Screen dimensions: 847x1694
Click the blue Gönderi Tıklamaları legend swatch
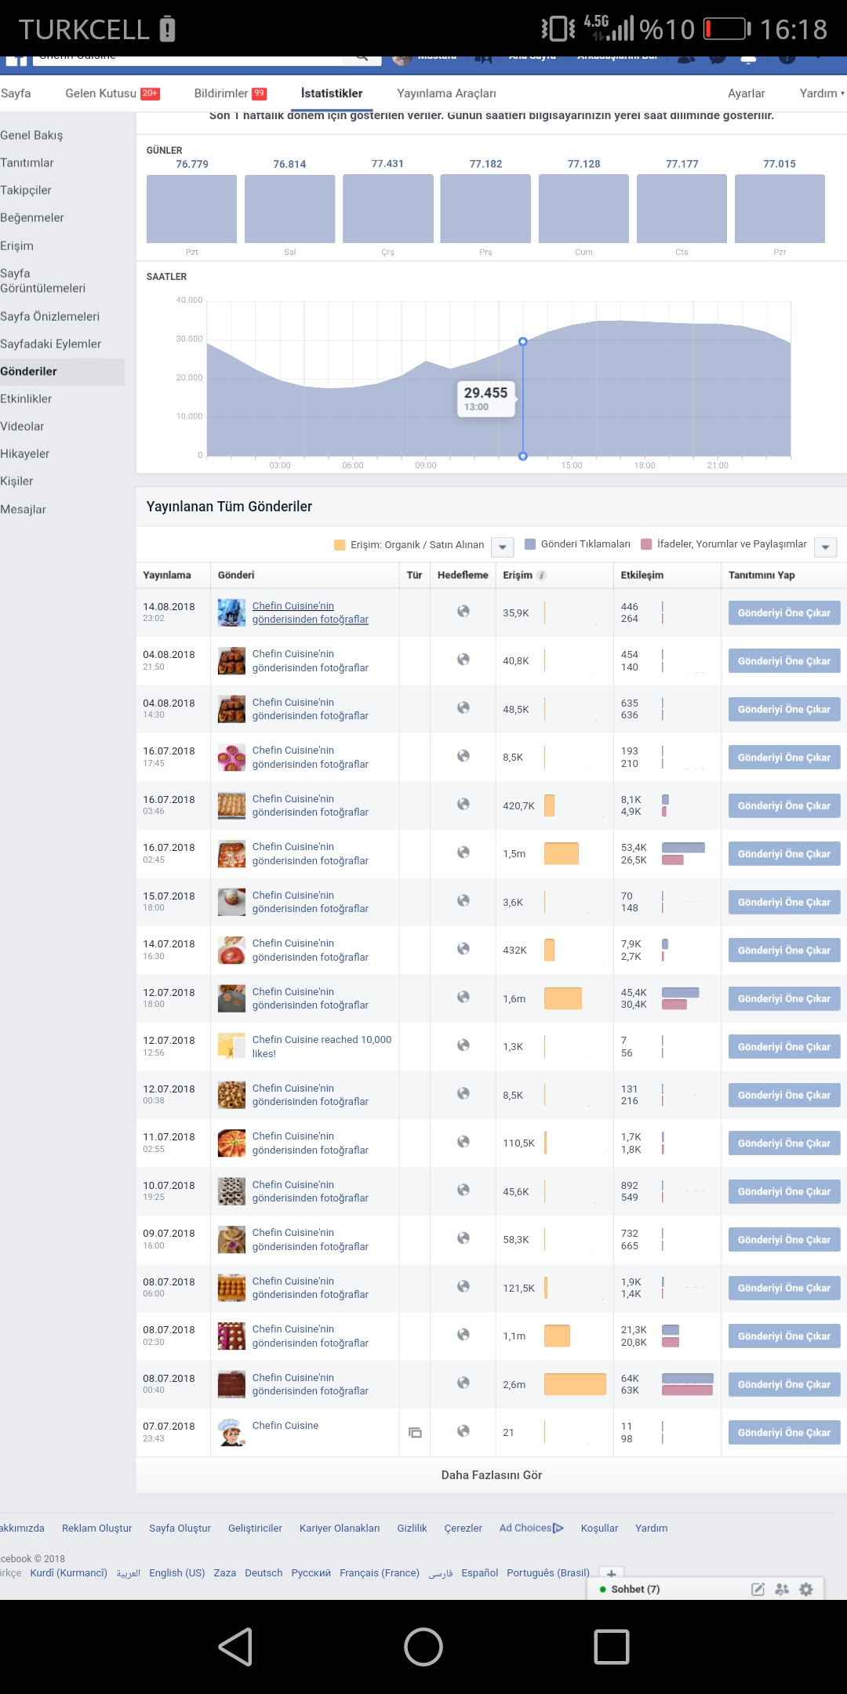coord(530,544)
